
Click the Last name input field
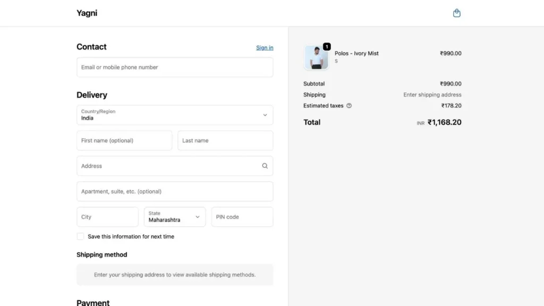(225, 141)
